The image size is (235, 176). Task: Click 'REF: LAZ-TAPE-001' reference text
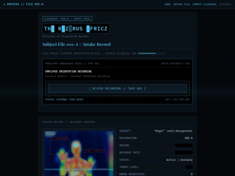178,100
